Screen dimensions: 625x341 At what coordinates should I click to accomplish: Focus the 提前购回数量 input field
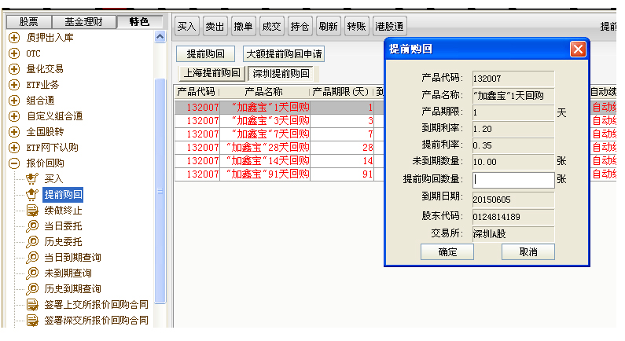[x=513, y=180]
